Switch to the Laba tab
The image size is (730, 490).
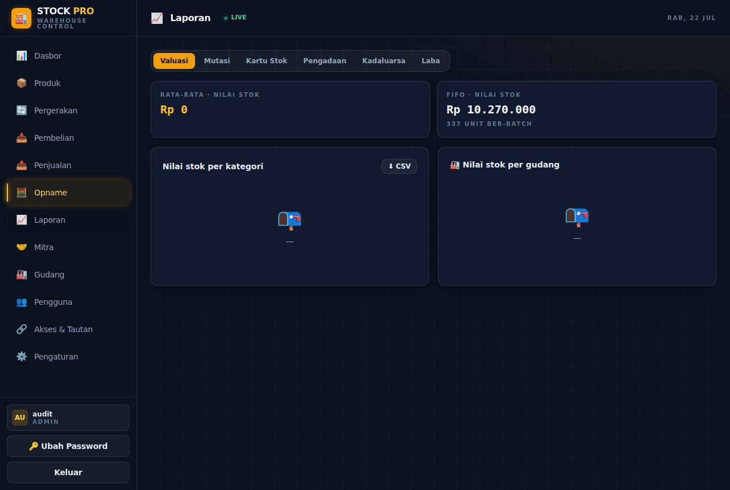click(431, 61)
